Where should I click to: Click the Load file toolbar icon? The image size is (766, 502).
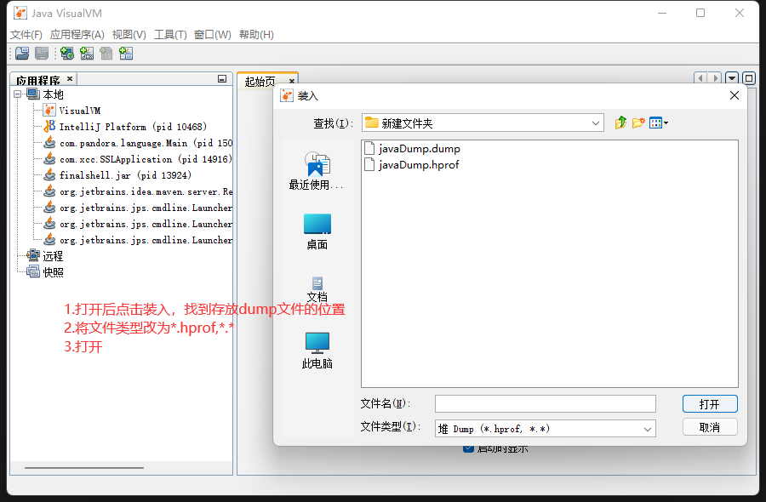[22, 54]
